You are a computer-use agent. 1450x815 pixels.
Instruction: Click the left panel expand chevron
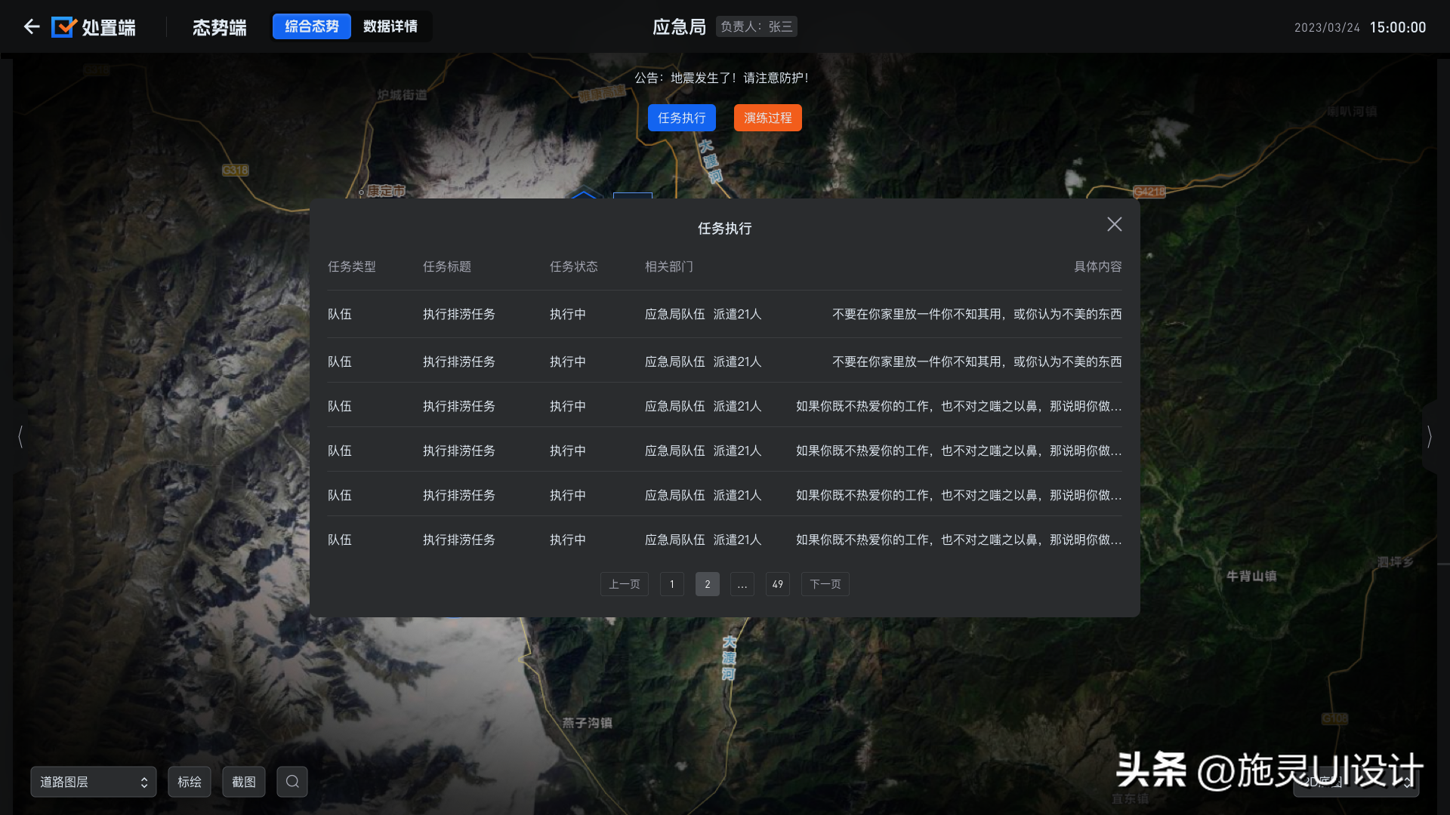[x=20, y=436]
